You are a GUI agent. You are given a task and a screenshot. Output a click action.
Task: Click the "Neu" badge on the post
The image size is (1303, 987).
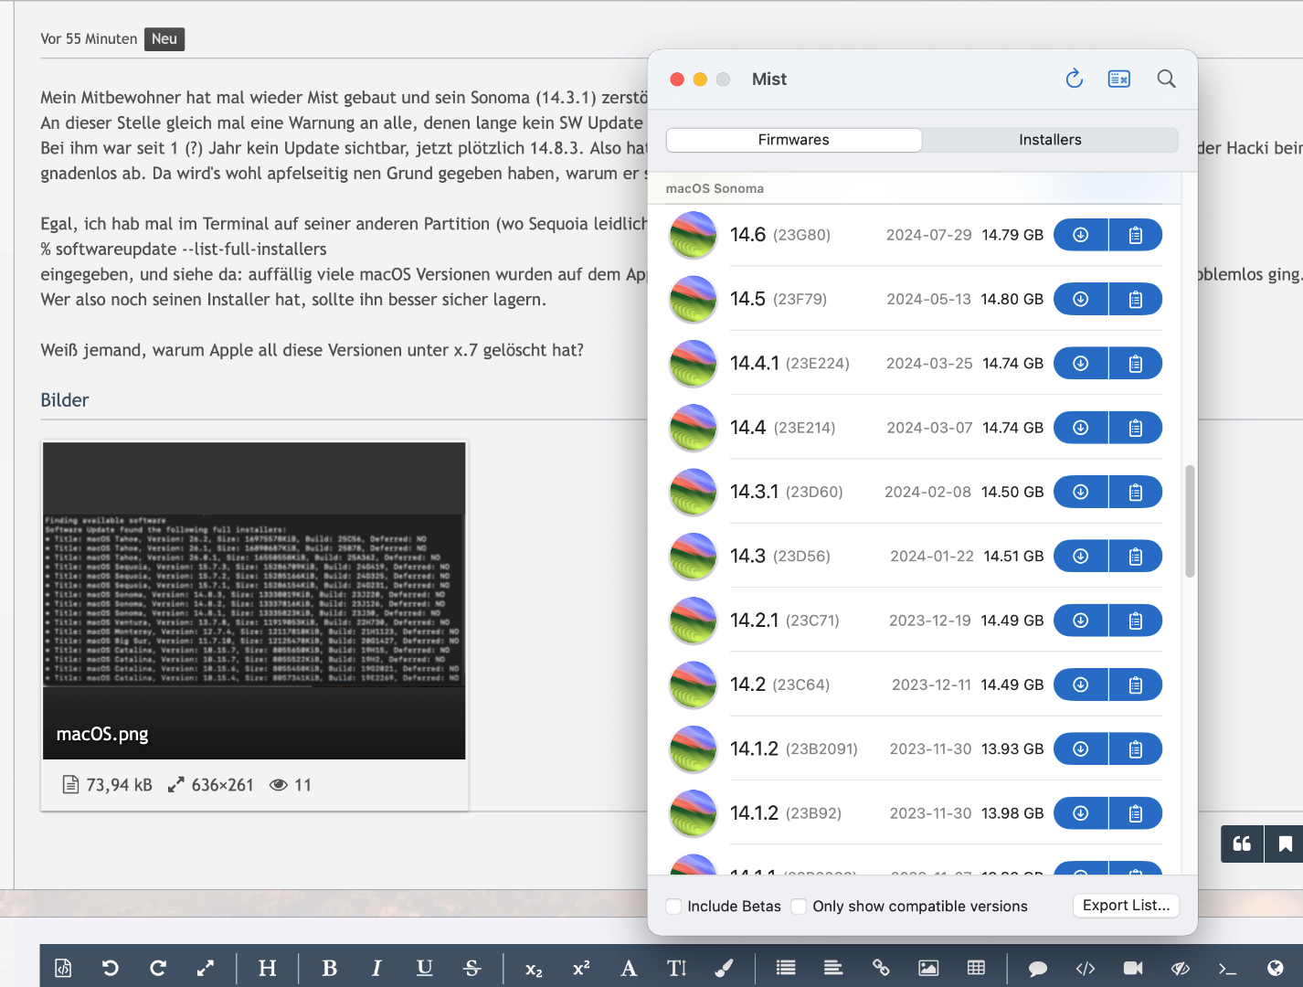(x=164, y=39)
